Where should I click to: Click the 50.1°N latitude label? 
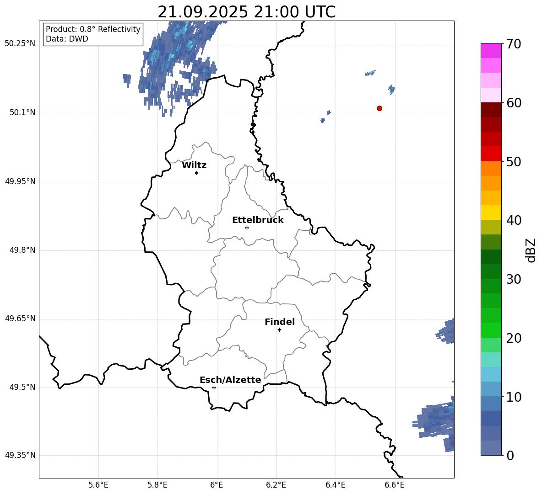(x=23, y=112)
